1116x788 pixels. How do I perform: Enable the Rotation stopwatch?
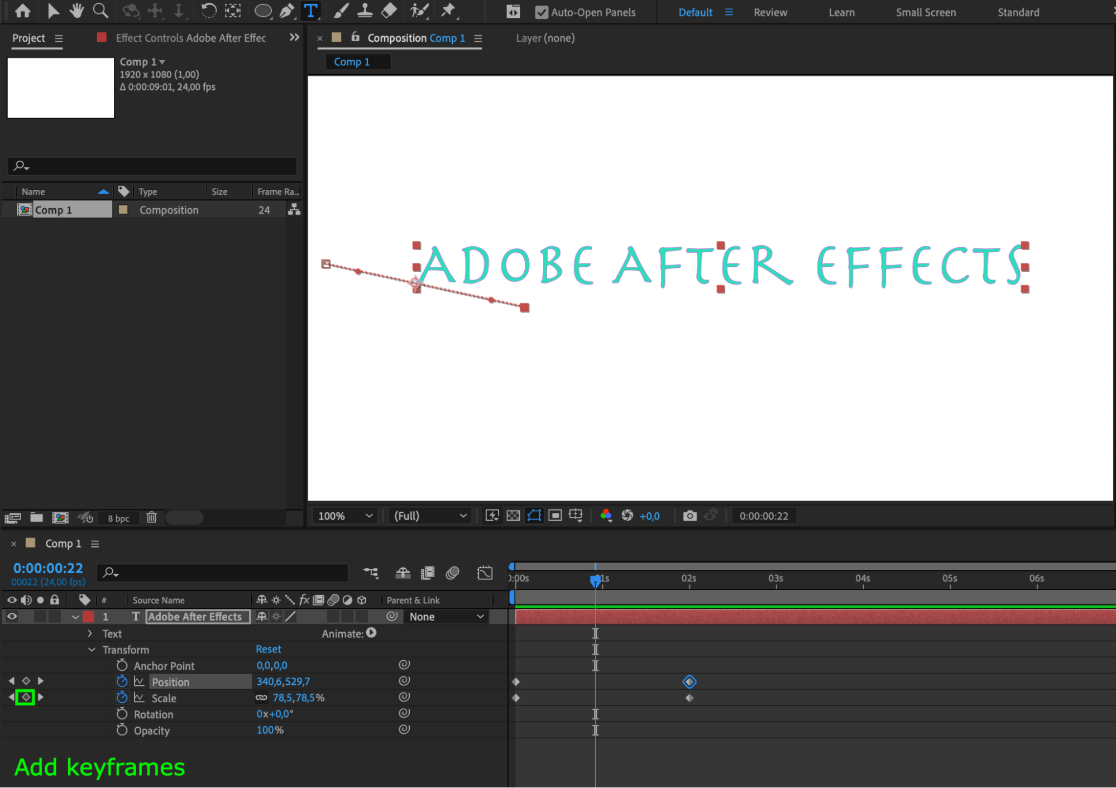122,714
